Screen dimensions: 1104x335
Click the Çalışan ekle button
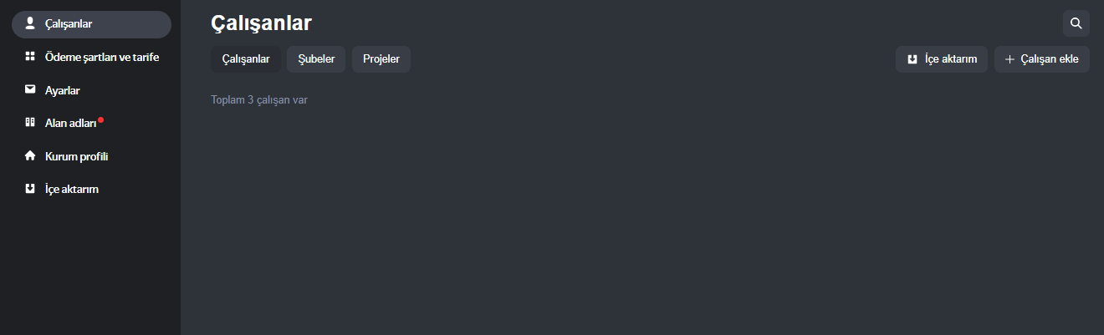[1042, 59]
